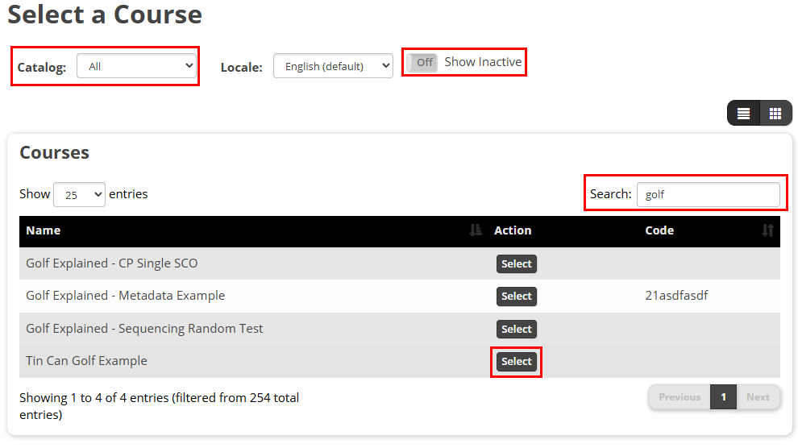Click the Show Inactive label text
The width and height of the screenshot is (798, 448).
tap(483, 62)
